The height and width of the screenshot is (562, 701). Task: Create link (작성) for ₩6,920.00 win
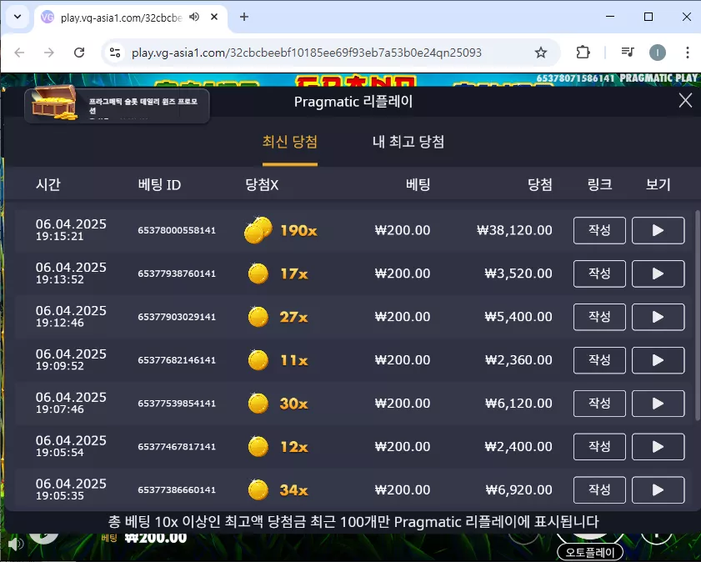[x=599, y=490]
